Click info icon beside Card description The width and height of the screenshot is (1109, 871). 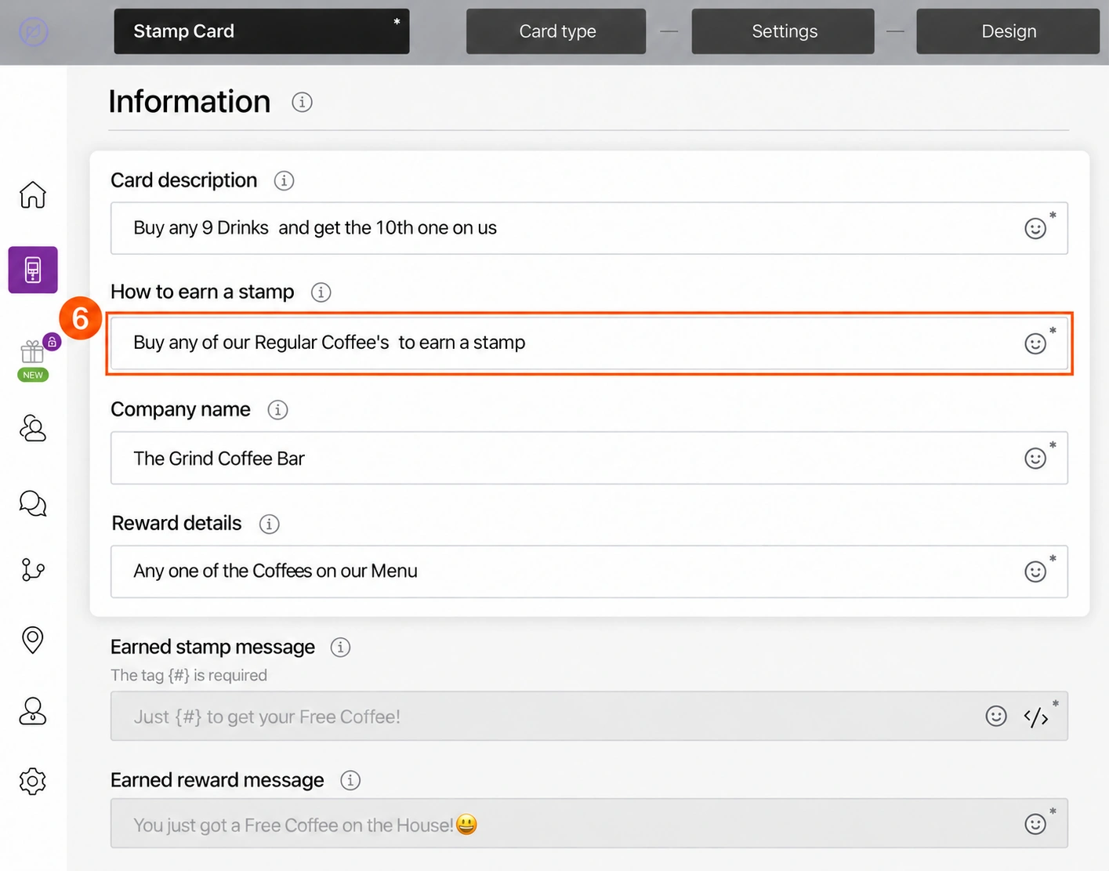point(284,180)
